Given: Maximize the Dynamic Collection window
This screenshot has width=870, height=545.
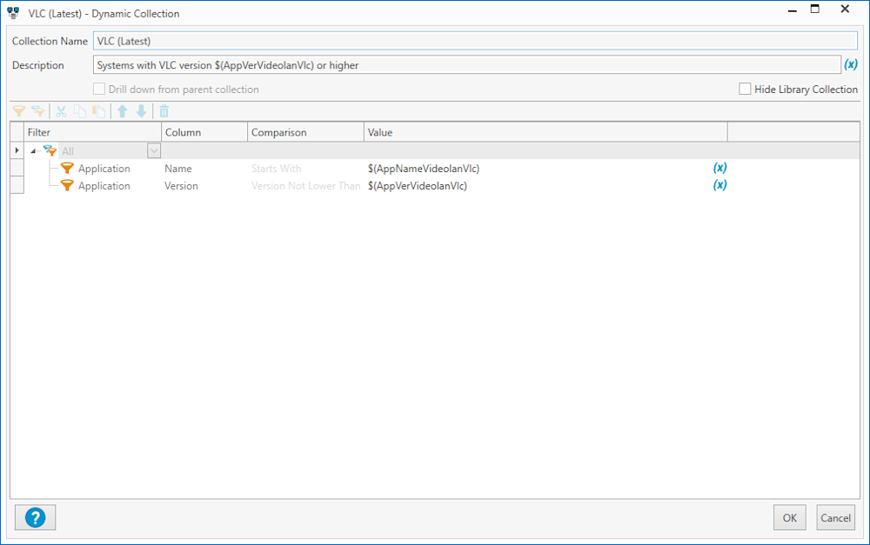Looking at the screenshot, I should click(815, 9).
